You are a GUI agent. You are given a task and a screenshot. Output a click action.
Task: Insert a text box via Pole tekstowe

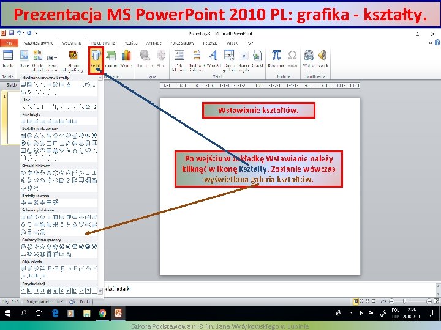[x=179, y=55]
